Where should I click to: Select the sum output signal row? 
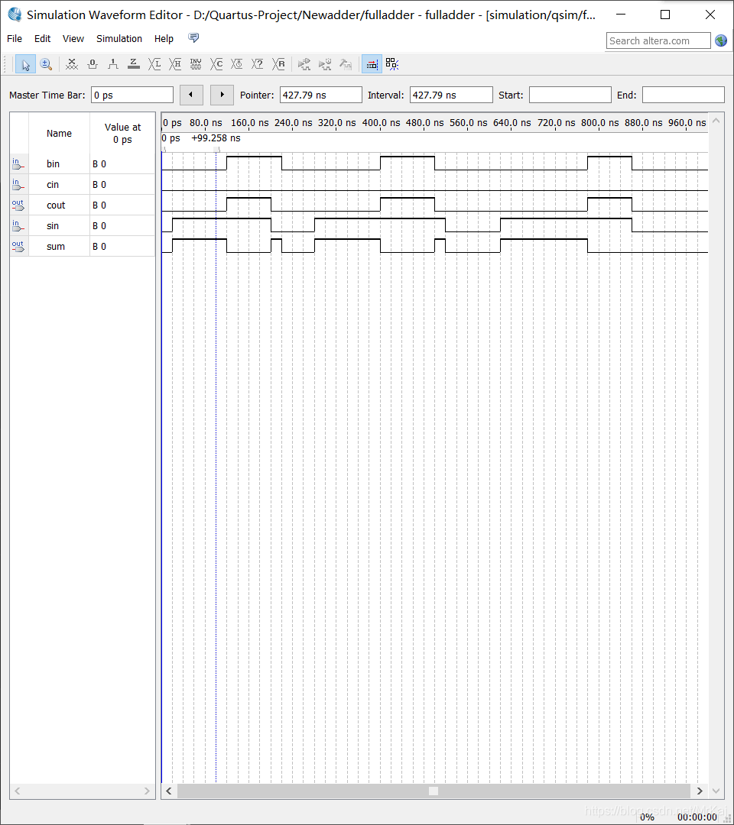point(83,246)
